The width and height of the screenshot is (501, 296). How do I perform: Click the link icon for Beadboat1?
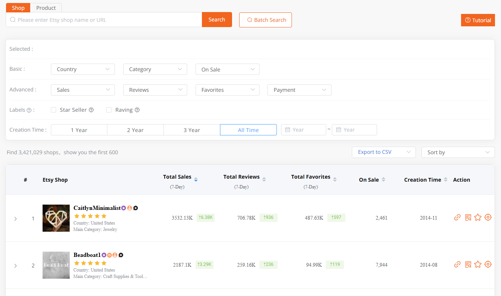[x=457, y=264]
